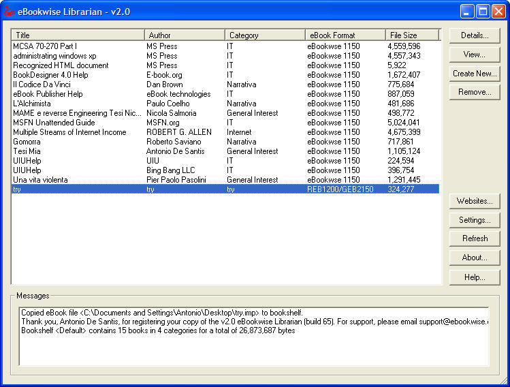Screen dimensions: 510x387
Task: Select the Gomorra book entry
Action: click(x=28, y=142)
